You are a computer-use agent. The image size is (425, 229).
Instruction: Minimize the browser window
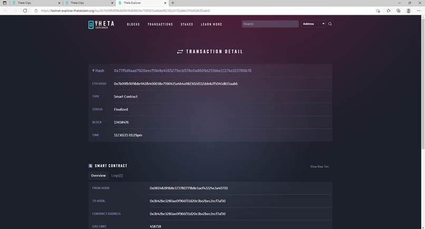pyautogui.click(x=399, y=3)
